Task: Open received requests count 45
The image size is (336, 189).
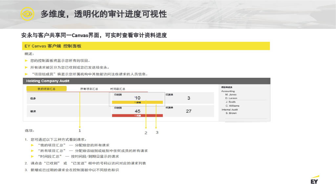Action: pyautogui.click(x=137, y=111)
